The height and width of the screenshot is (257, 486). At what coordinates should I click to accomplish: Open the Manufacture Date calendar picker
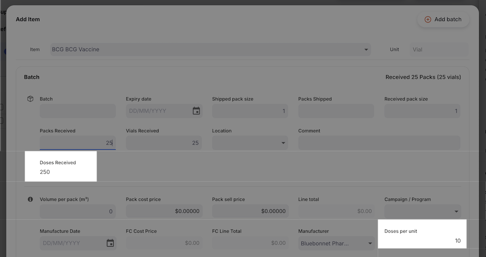click(x=110, y=243)
